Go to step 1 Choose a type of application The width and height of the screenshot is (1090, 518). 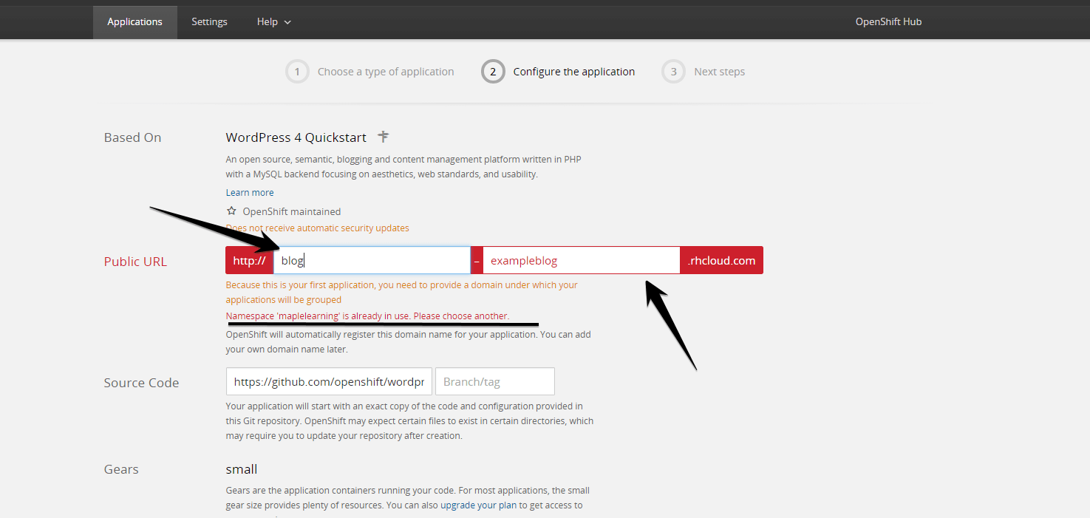tap(370, 72)
